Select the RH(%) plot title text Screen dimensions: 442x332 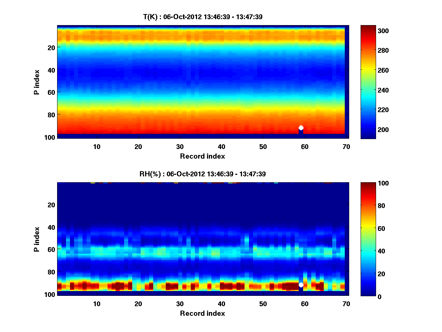[x=203, y=174]
